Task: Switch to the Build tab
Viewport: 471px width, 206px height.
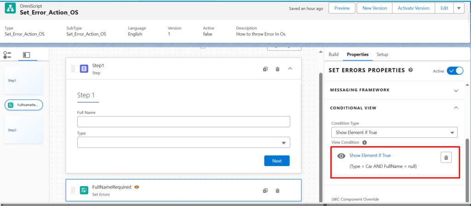Action: coord(333,54)
